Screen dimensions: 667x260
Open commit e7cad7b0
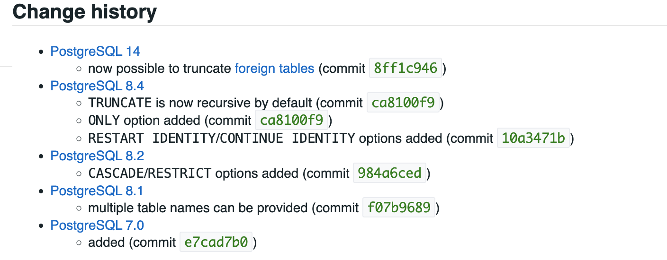[x=216, y=243]
